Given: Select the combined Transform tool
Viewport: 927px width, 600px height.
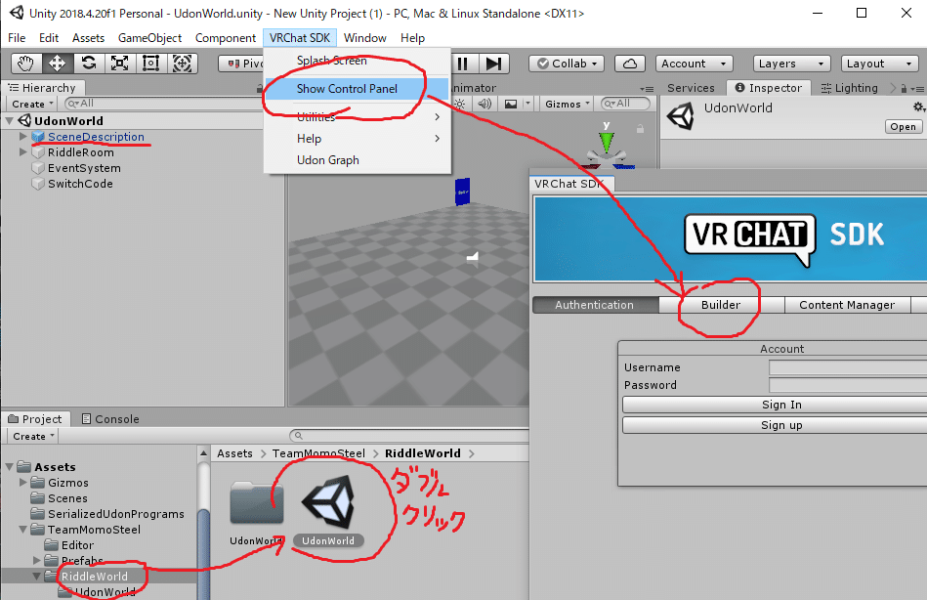Looking at the screenshot, I should 182,64.
